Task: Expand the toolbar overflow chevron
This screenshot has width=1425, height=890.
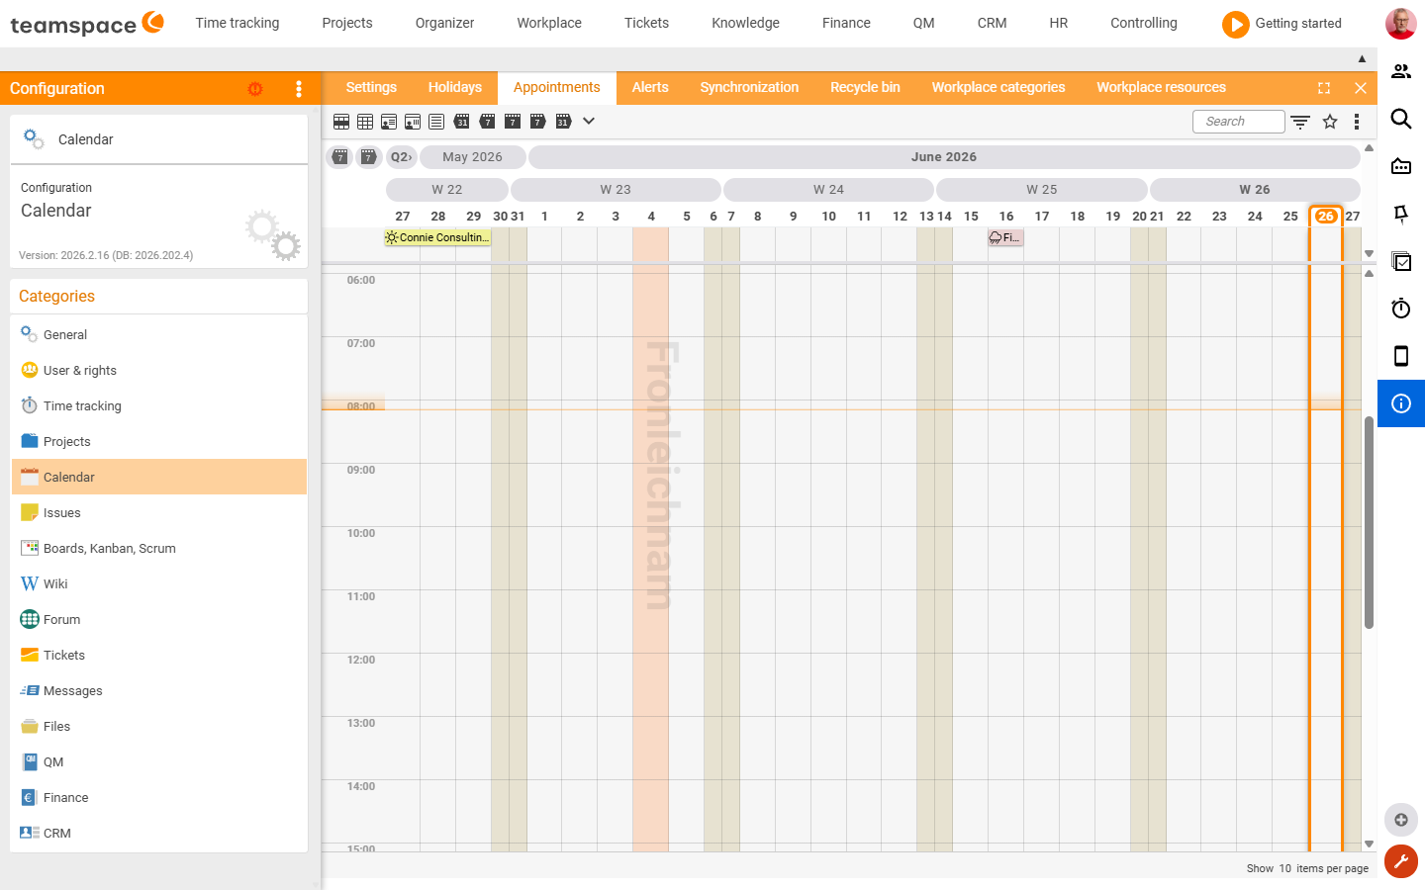Action: pyautogui.click(x=589, y=121)
